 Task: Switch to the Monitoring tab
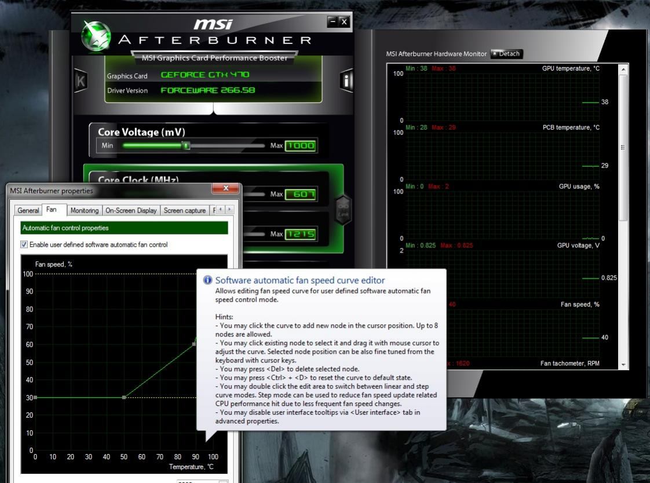(85, 210)
